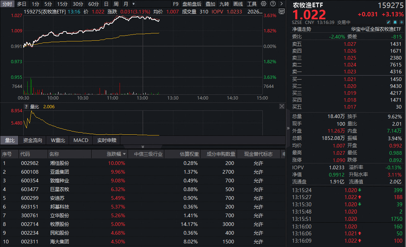The width and height of the screenshot is (406, 247).
Task: Enable the 叠加 overlay feature
Action: click(211, 4)
